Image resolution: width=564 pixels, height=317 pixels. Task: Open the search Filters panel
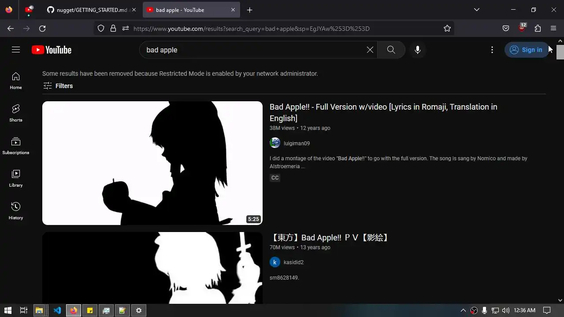[x=58, y=86]
